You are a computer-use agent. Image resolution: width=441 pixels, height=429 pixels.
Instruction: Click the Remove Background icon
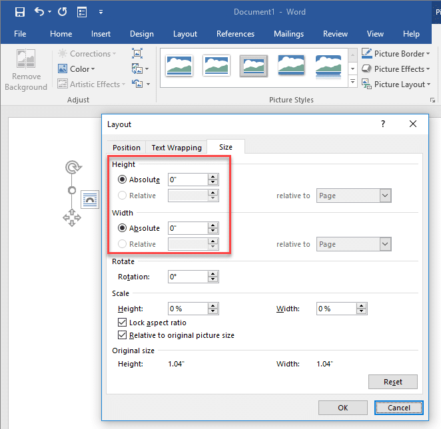(26, 59)
